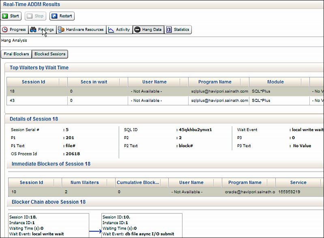This screenshot has height=238, width=324.
Task: Click P2 Text value block#
Action: pyautogui.click(x=186, y=146)
